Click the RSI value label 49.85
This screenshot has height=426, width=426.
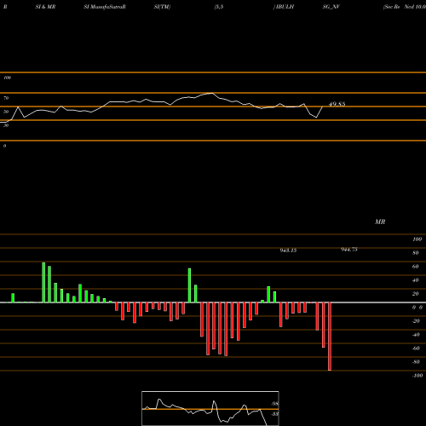337,104
